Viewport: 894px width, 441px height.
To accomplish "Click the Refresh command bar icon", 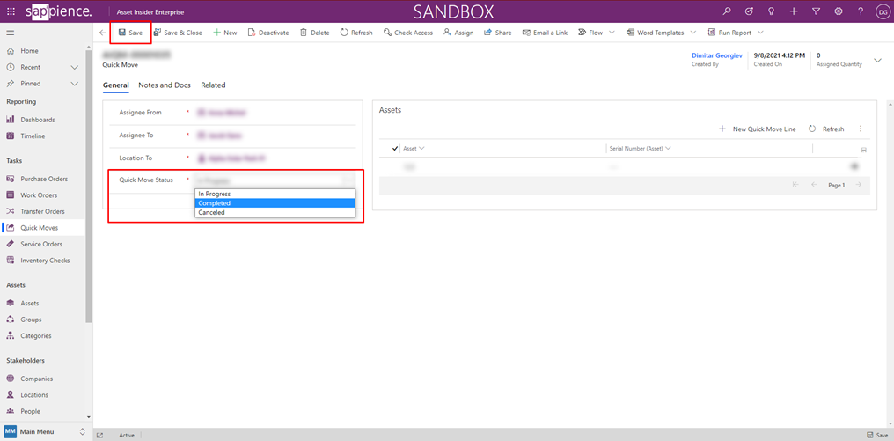I will coord(345,33).
